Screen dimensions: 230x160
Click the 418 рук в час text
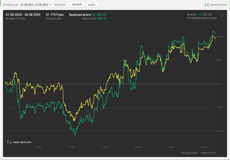pos(54,18)
